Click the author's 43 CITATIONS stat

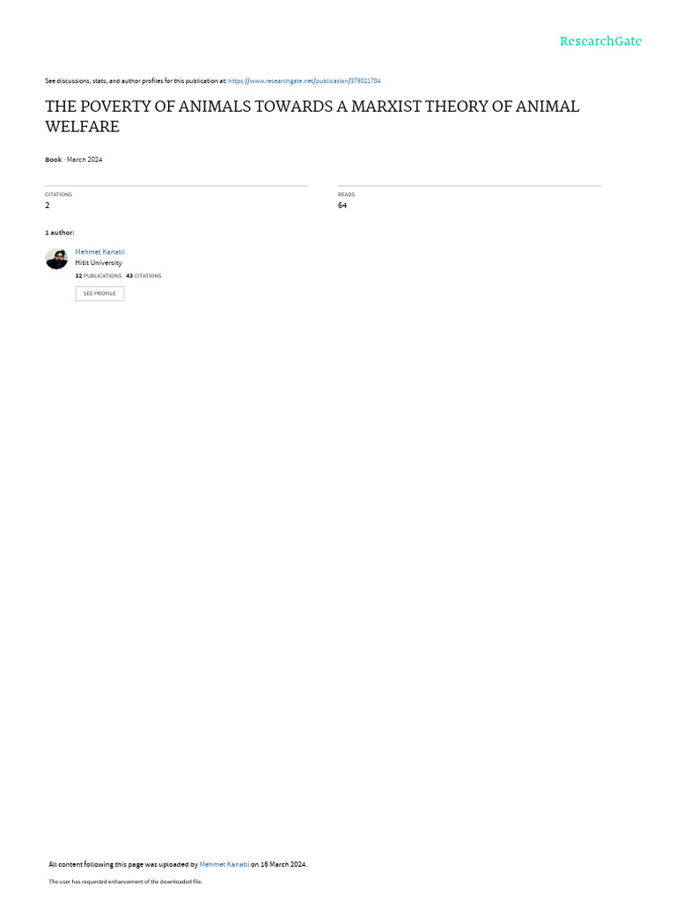143,276
